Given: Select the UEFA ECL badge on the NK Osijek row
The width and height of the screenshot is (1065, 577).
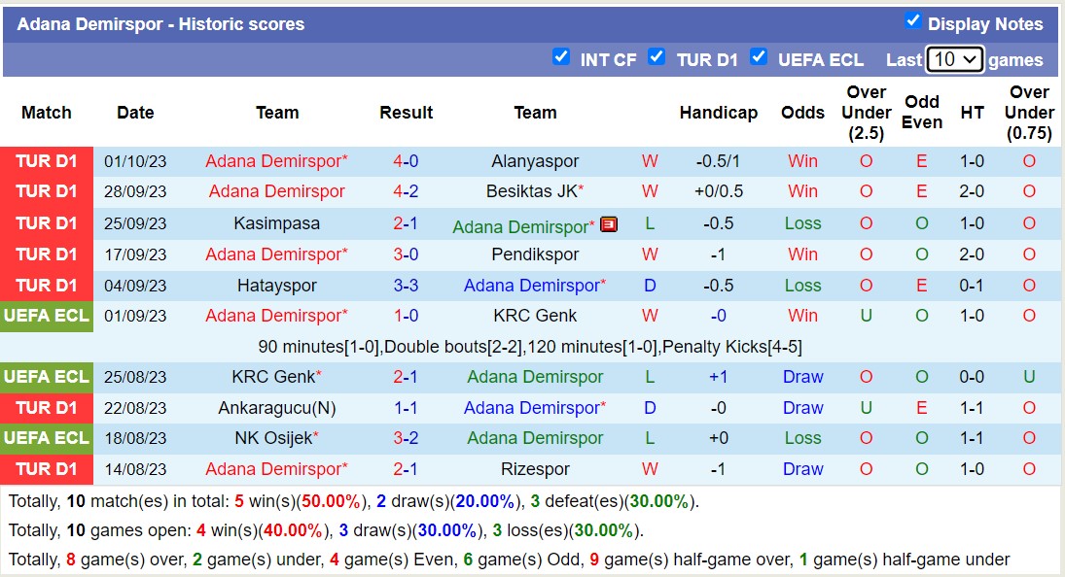Looking at the screenshot, I should pos(46,438).
